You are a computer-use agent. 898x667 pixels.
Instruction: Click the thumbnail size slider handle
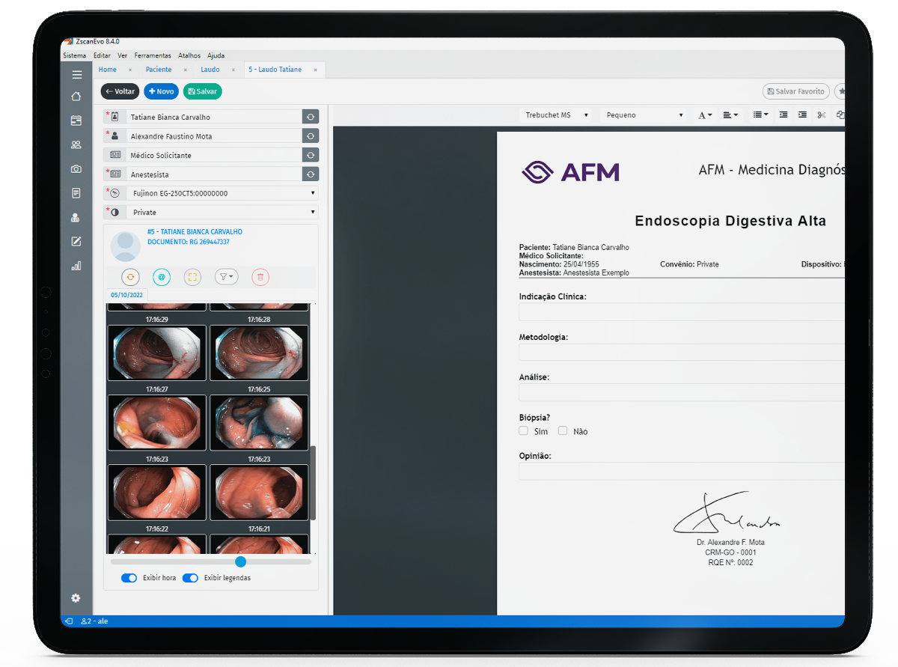tap(240, 561)
